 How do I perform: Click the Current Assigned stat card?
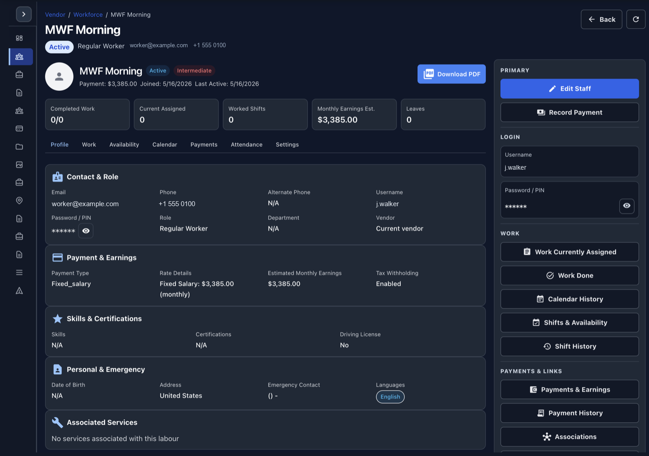pos(176,114)
